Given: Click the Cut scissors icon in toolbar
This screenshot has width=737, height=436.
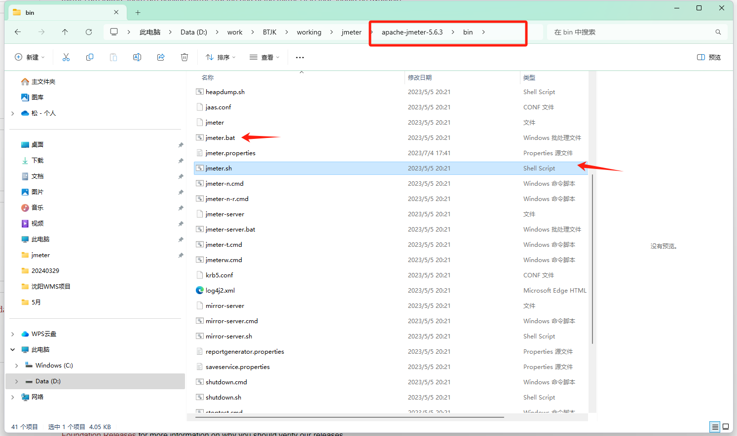Looking at the screenshot, I should [x=66, y=57].
